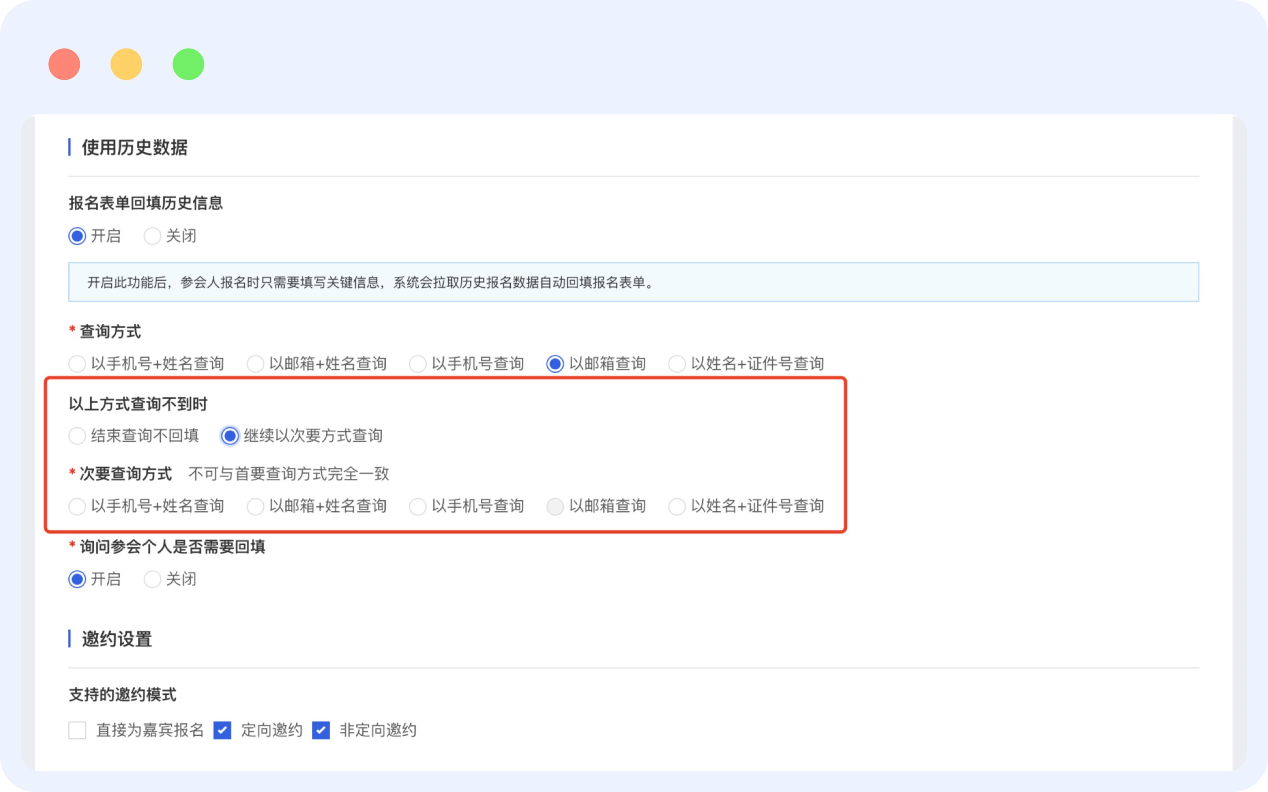Uncheck 非定向邀约 checkbox

321,730
